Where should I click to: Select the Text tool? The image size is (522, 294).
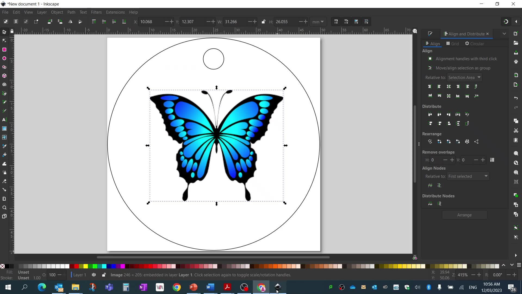pyautogui.click(x=4, y=120)
